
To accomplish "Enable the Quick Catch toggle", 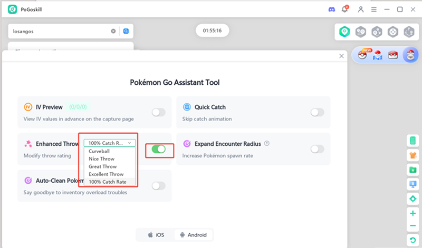I will click(318, 112).
